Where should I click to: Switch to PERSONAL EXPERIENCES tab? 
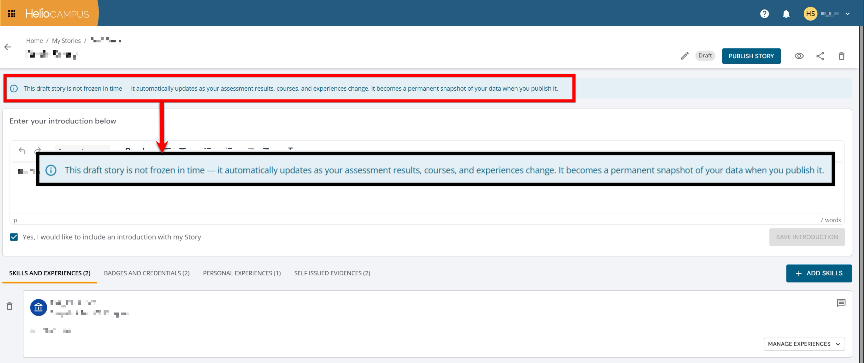(242, 273)
